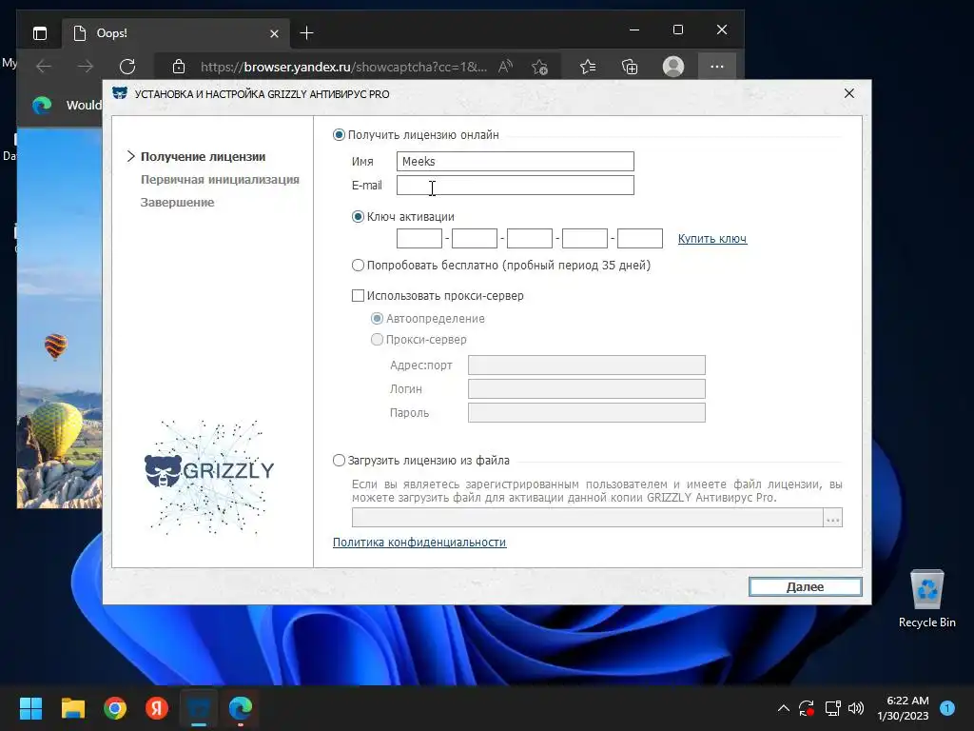Open the notification center badge
This screenshot has width=974, height=731.
[947, 708]
